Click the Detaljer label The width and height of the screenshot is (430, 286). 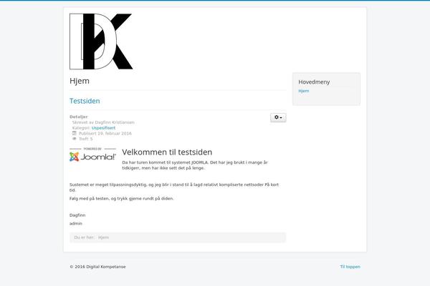(x=78, y=117)
